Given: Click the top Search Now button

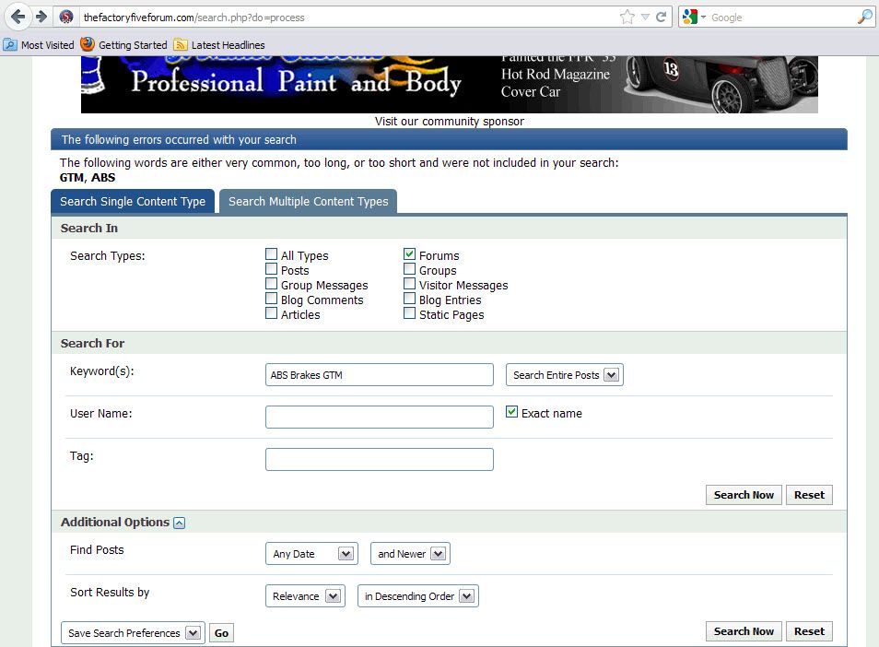Looking at the screenshot, I should point(744,495).
